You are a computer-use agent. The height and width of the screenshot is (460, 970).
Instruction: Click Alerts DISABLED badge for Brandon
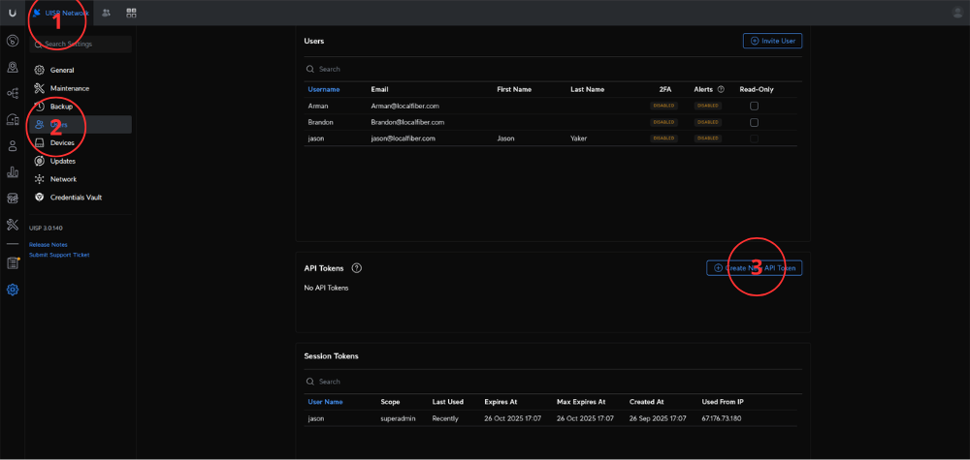(708, 122)
